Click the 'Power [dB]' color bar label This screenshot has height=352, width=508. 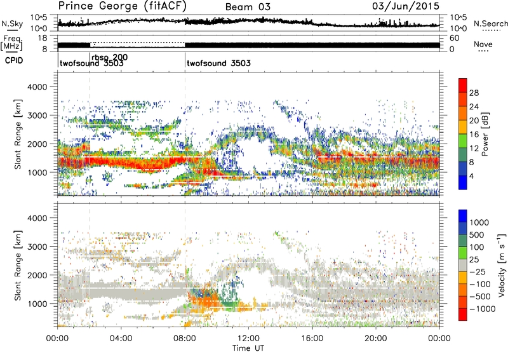[x=485, y=134]
